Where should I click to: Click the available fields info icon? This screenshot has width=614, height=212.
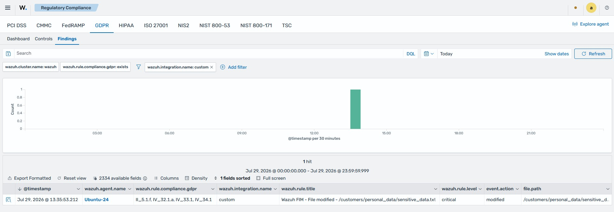click(x=145, y=178)
